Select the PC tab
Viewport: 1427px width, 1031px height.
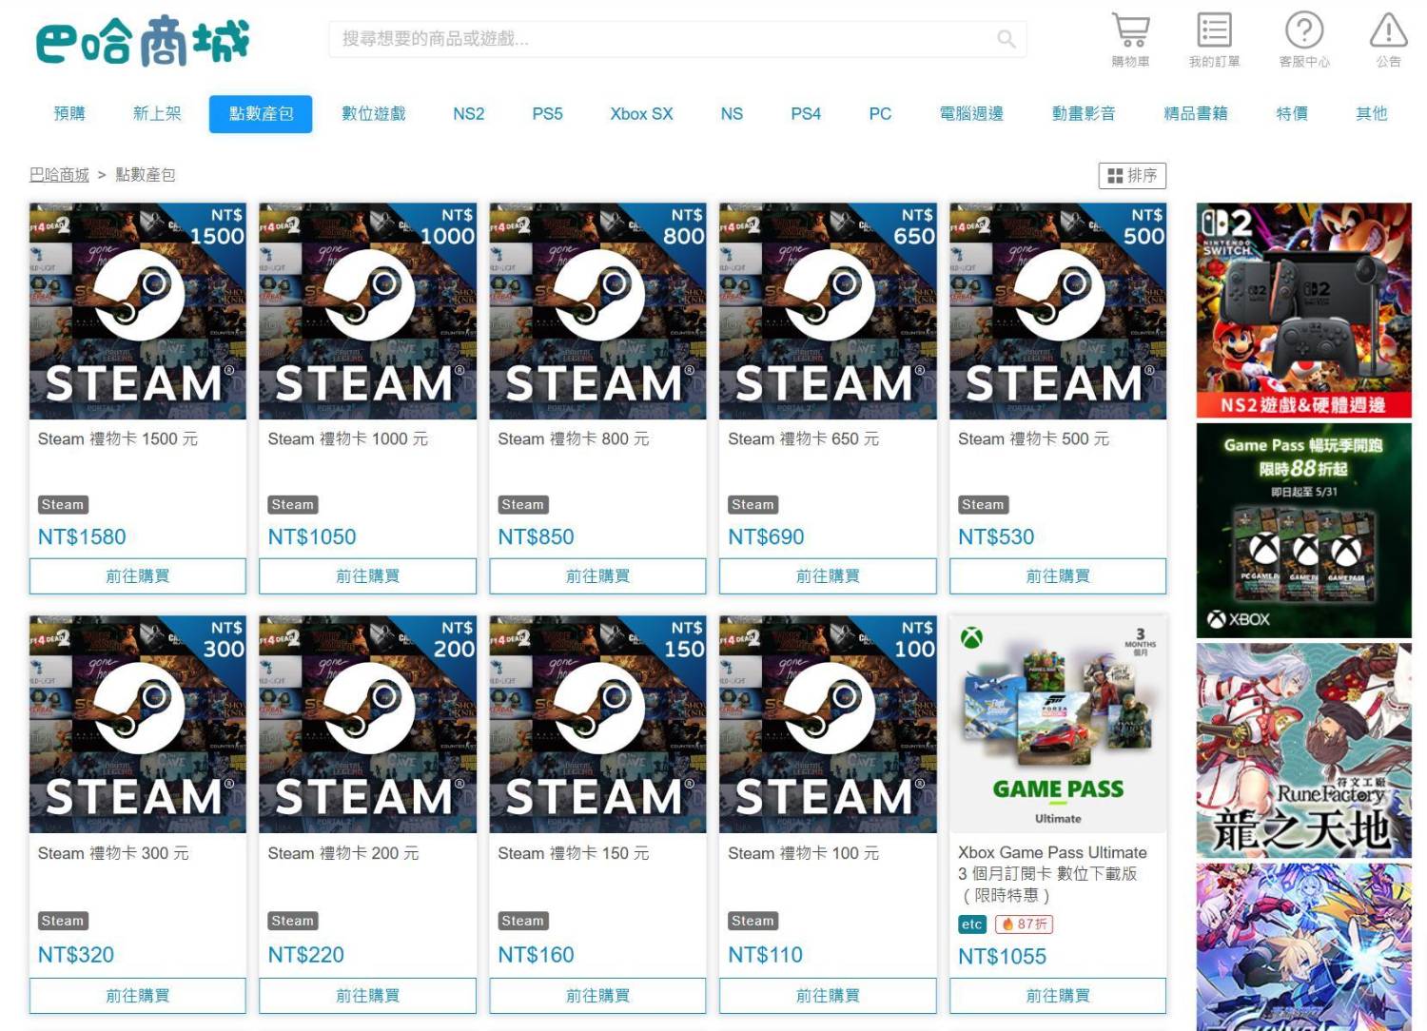pos(880,114)
